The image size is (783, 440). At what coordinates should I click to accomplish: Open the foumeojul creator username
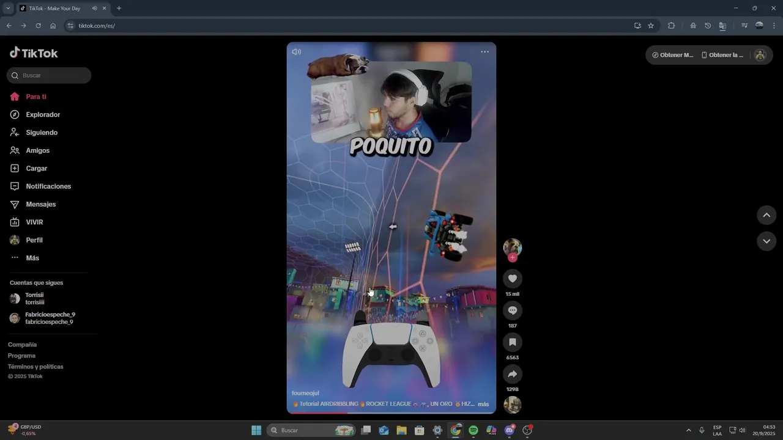[x=305, y=393]
